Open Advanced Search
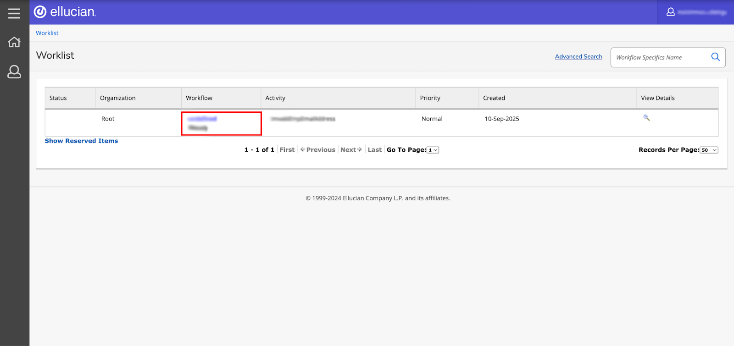 pos(578,56)
